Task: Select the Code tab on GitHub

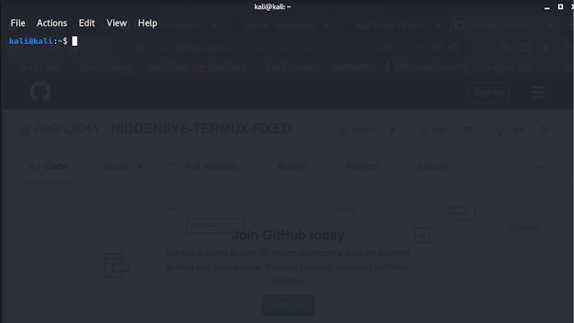Action: pos(48,167)
